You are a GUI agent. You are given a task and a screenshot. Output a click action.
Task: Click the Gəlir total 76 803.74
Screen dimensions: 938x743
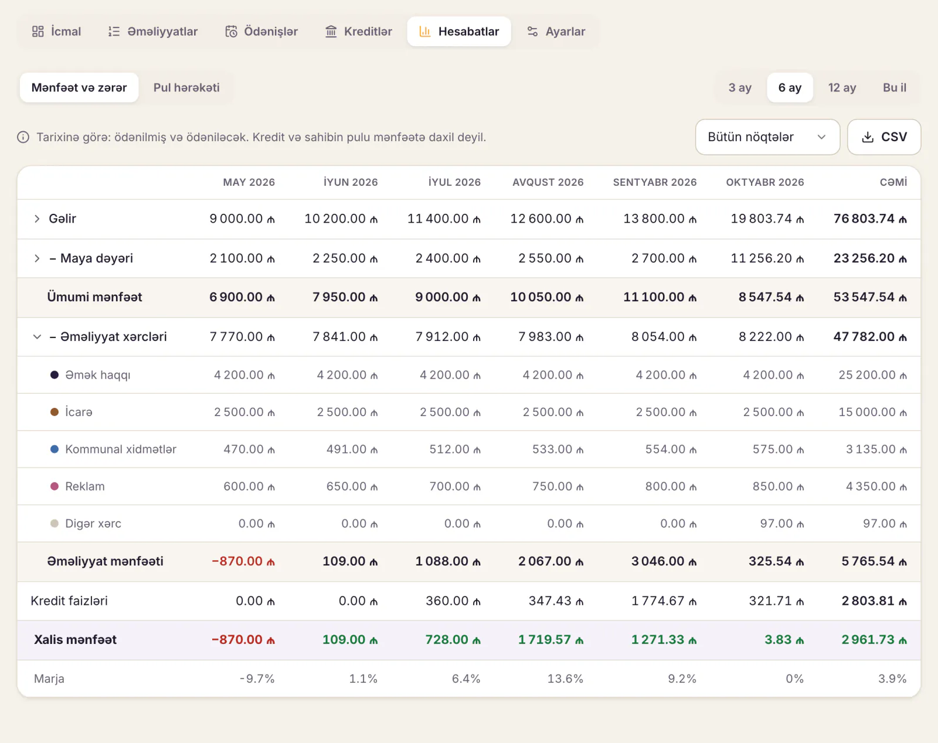pos(870,219)
